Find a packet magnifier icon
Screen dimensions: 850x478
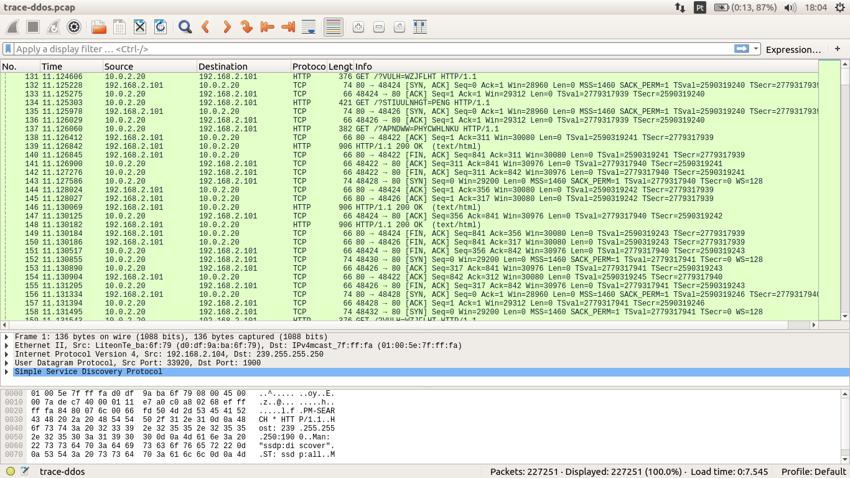[185, 27]
